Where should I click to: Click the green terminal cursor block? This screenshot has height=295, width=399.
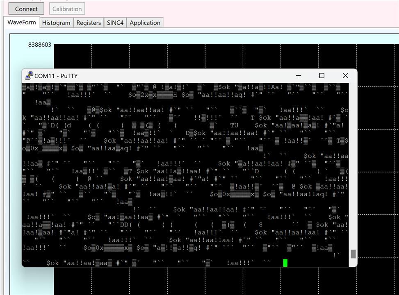tap(285, 263)
